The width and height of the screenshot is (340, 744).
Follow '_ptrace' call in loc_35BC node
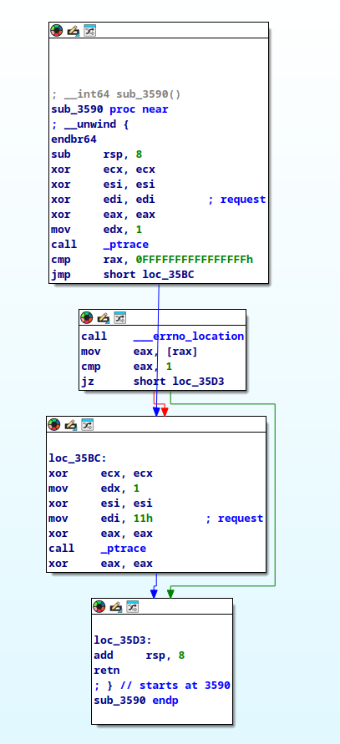(x=124, y=549)
